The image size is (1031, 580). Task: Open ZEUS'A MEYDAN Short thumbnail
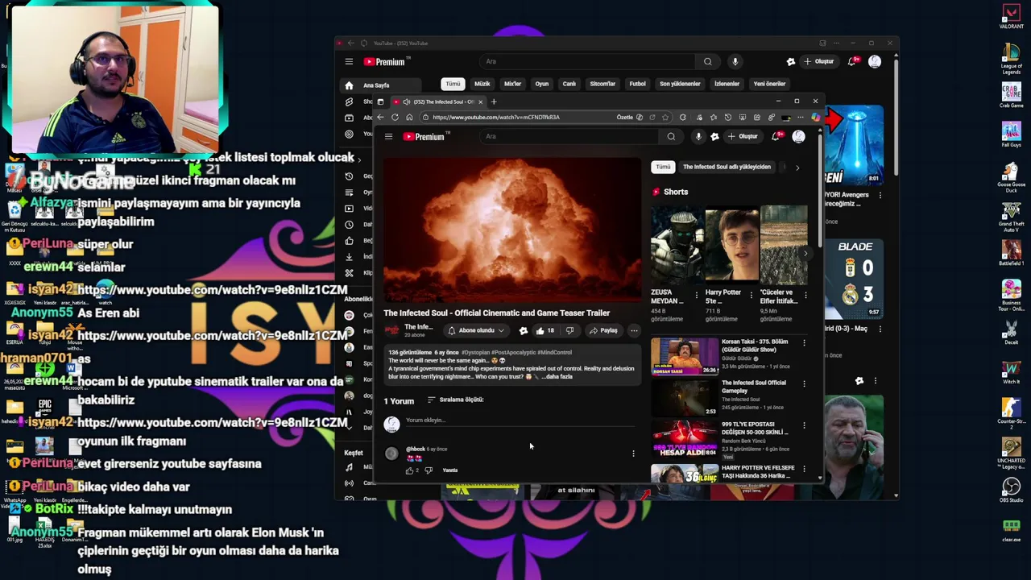677,245
